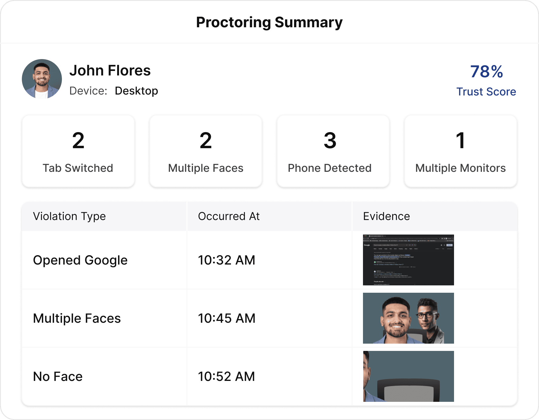The image size is (539, 420).
Task: Click the No Face violation entry
Action: [x=58, y=376]
